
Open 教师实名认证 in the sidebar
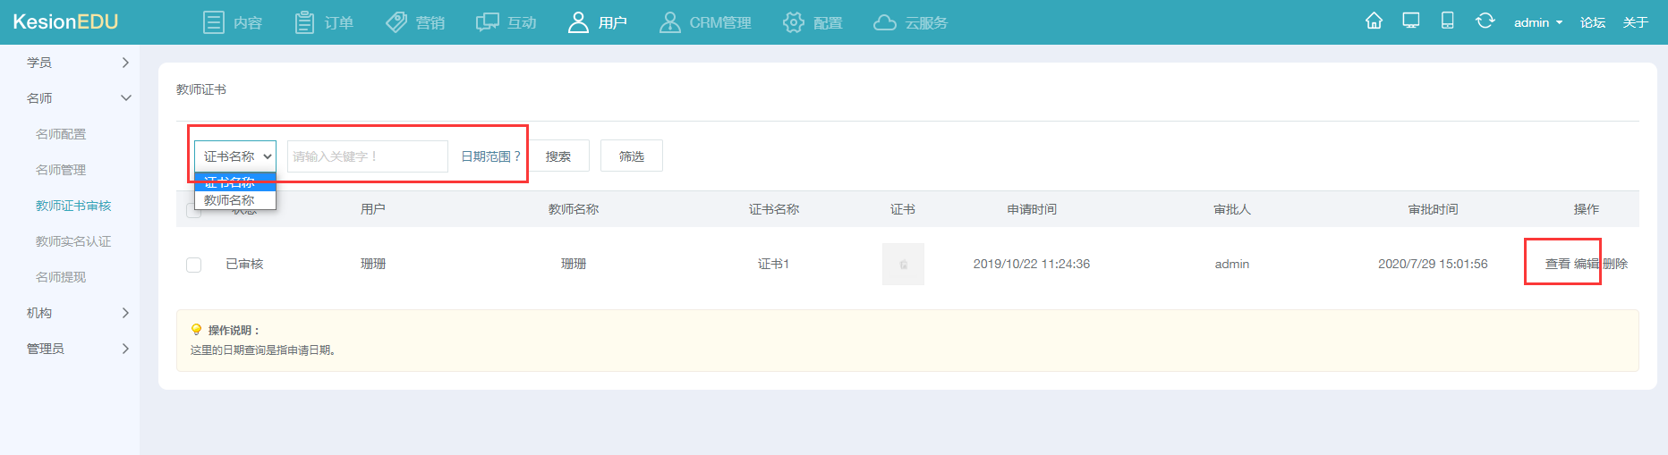73,241
